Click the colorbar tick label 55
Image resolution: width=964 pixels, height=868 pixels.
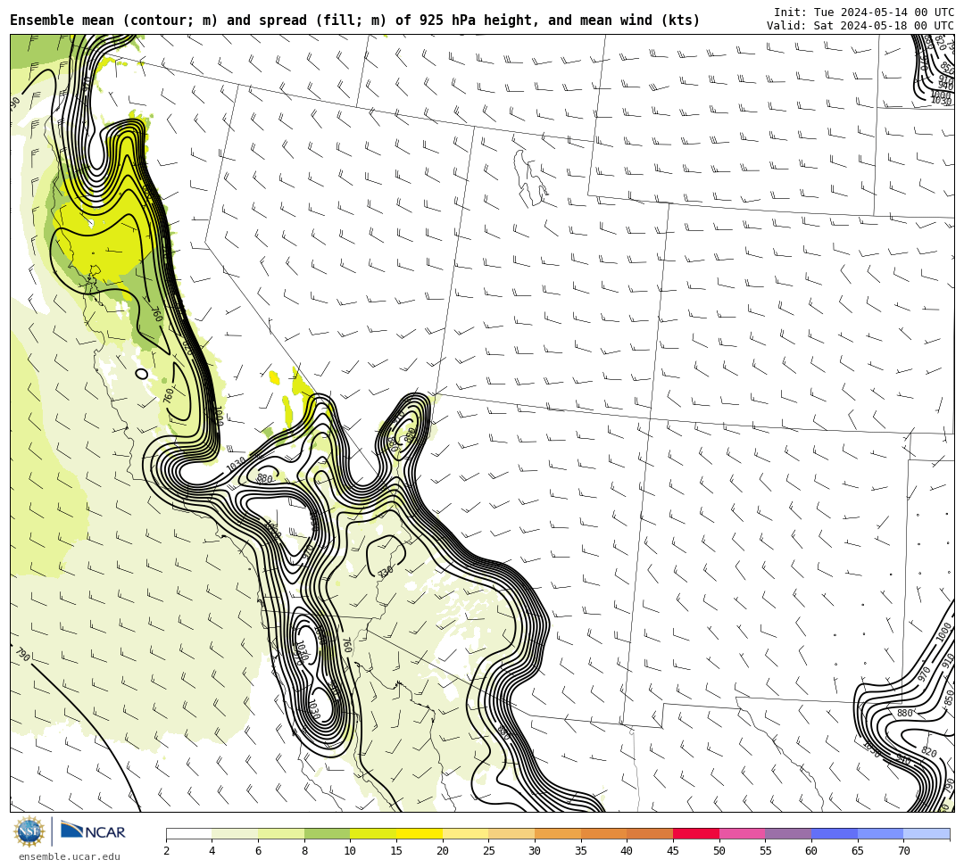point(766,851)
